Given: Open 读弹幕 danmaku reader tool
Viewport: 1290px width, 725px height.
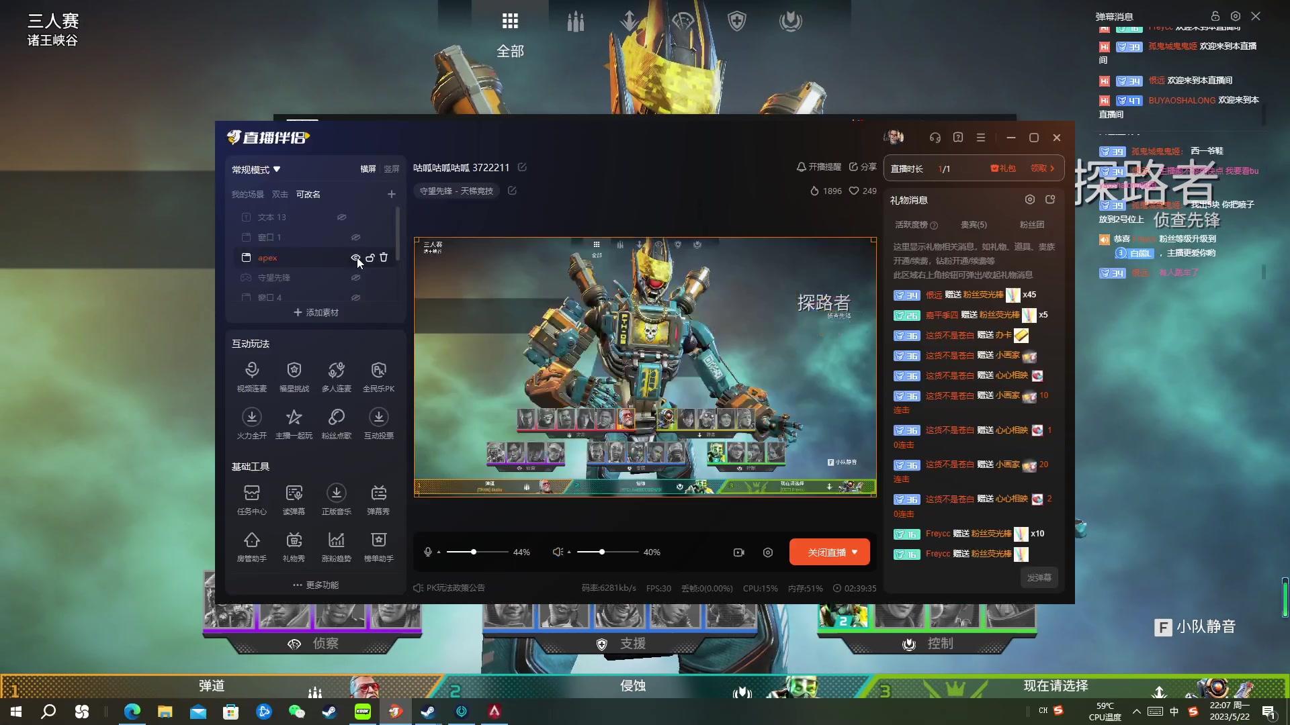Looking at the screenshot, I should [294, 499].
